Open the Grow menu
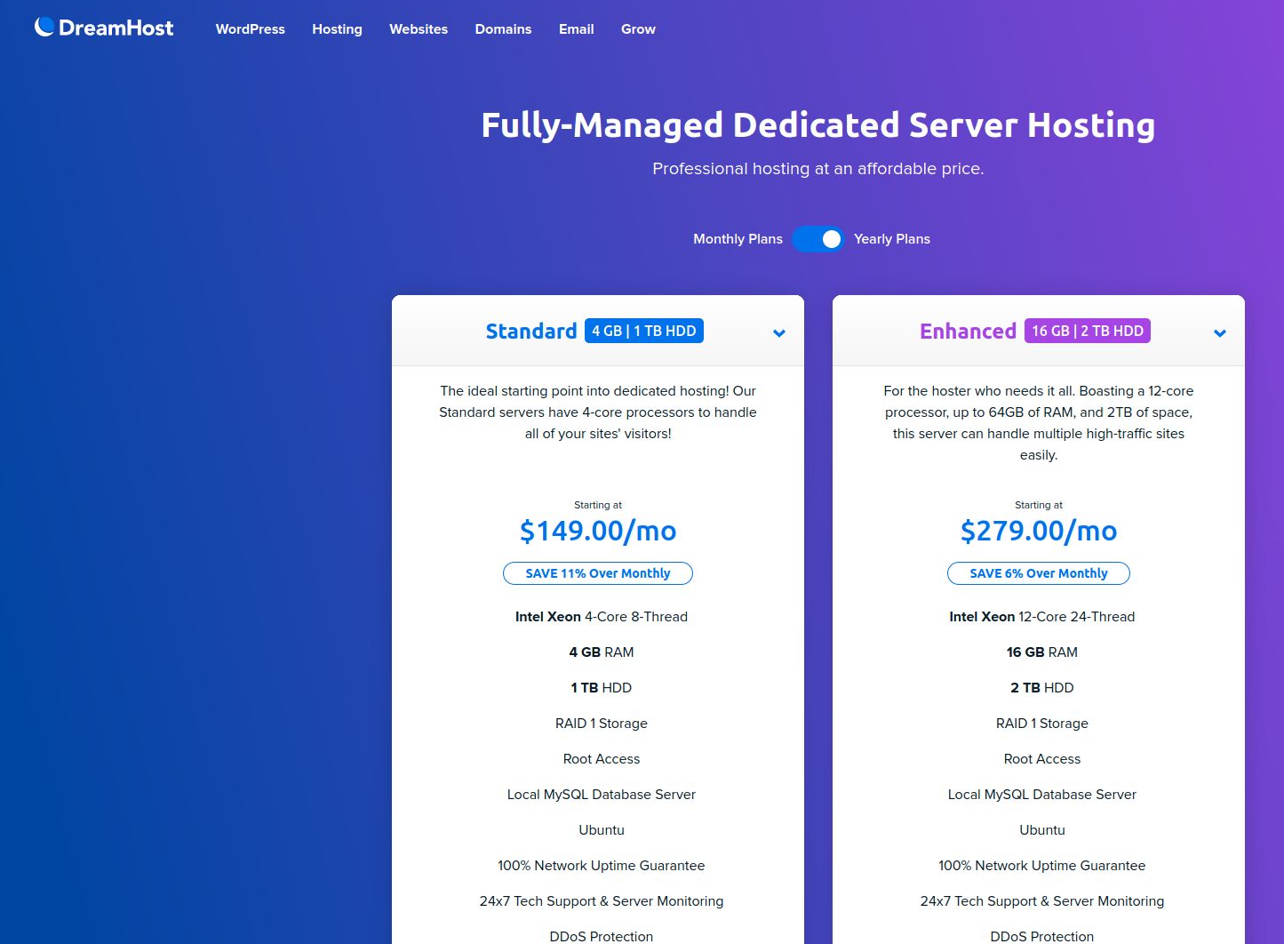Image resolution: width=1284 pixels, height=944 pixels. click(638, 28)
